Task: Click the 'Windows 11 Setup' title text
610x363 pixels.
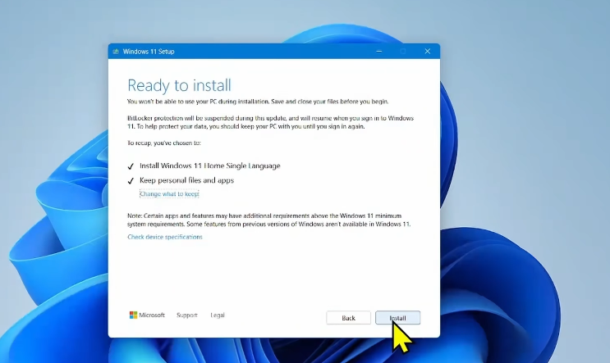Action: pos(149,52)
